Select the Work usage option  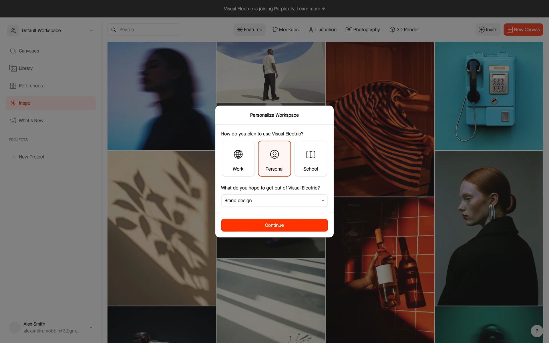[238, 159]
